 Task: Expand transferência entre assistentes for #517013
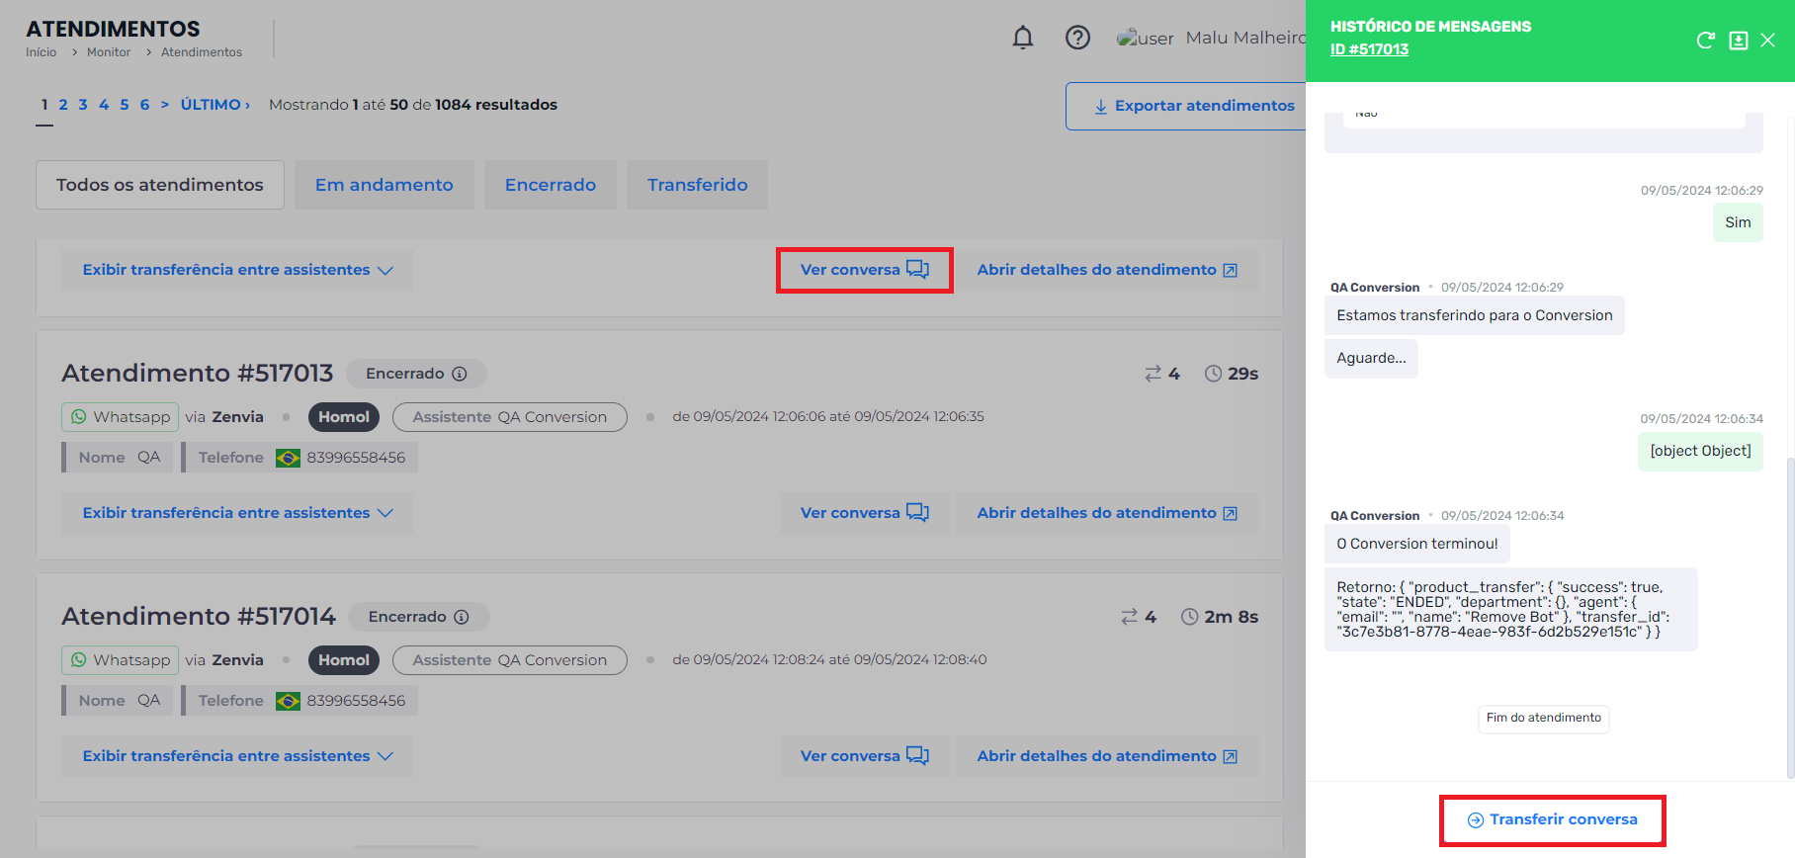click(237, 513)
